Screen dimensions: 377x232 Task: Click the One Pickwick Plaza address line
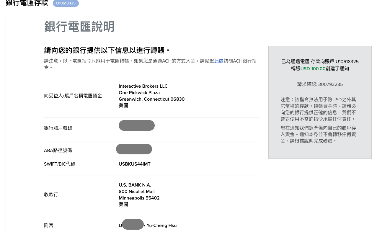tap(139, 93)
